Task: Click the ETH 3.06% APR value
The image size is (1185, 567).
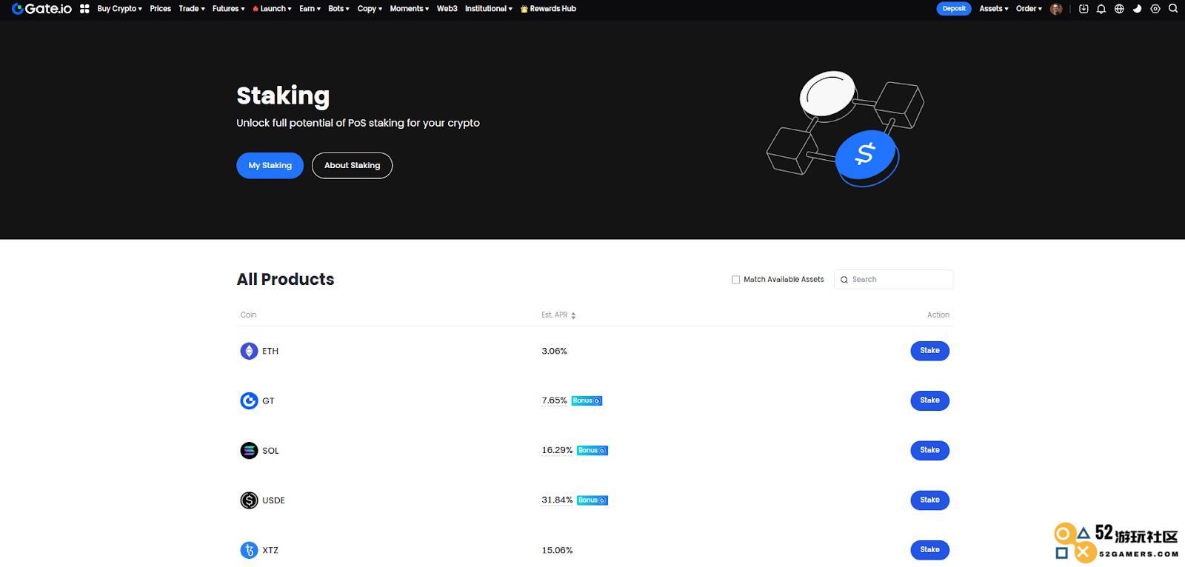Action: pyautogui.click(x=554, y=351)
